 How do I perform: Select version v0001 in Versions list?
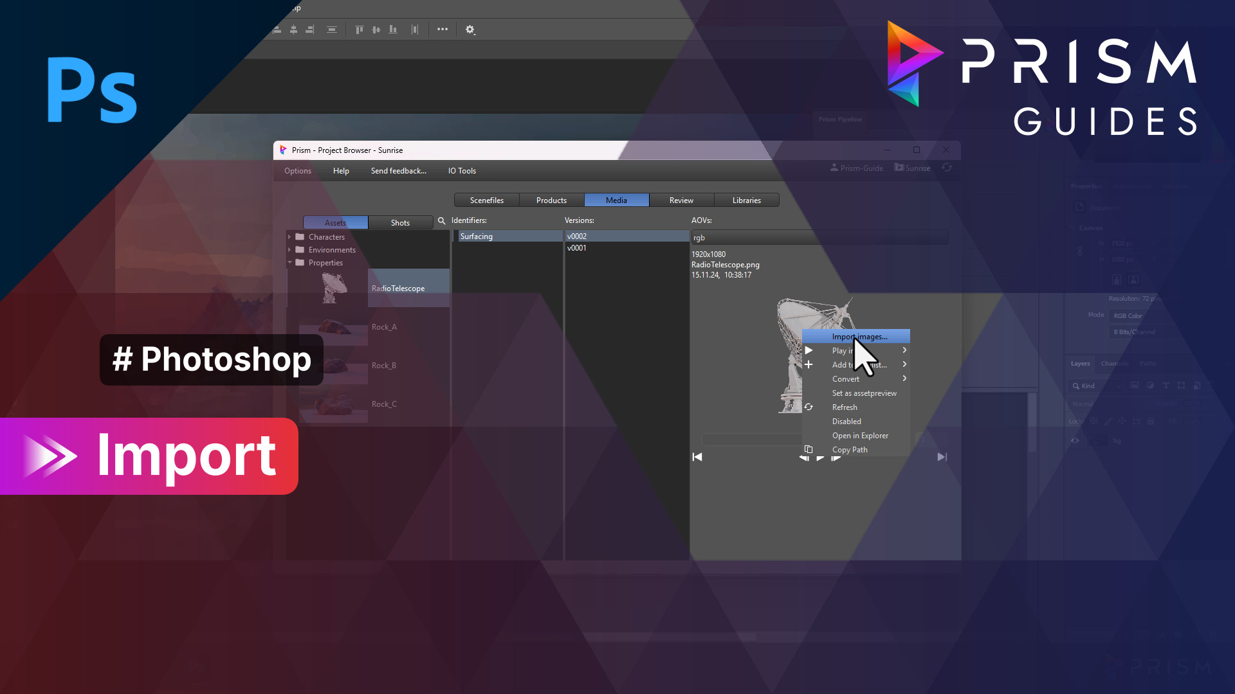[577, 248]
